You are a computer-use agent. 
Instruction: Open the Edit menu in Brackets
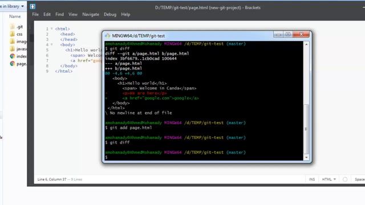47,14
